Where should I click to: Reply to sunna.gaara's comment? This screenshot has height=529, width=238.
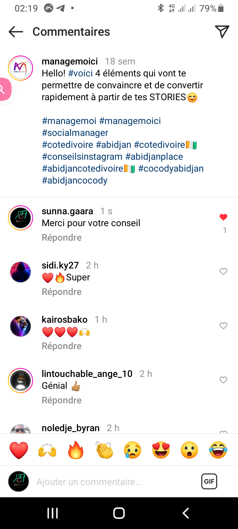(x=61, y=238)
